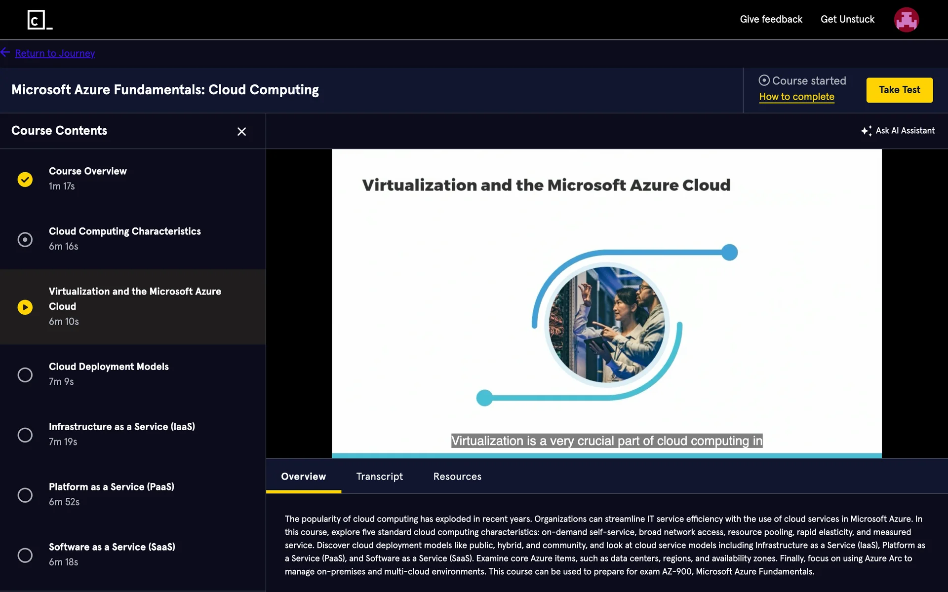Click the completed checkmark on Course Overview

point(25,179)
